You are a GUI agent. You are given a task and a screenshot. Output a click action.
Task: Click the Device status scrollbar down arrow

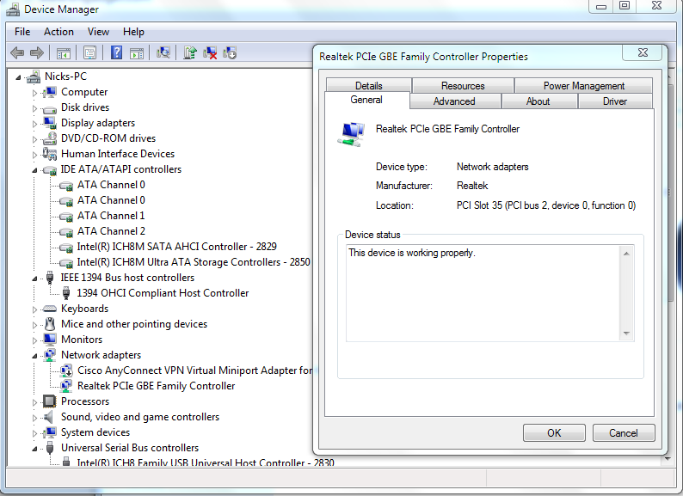click(626, 334)
